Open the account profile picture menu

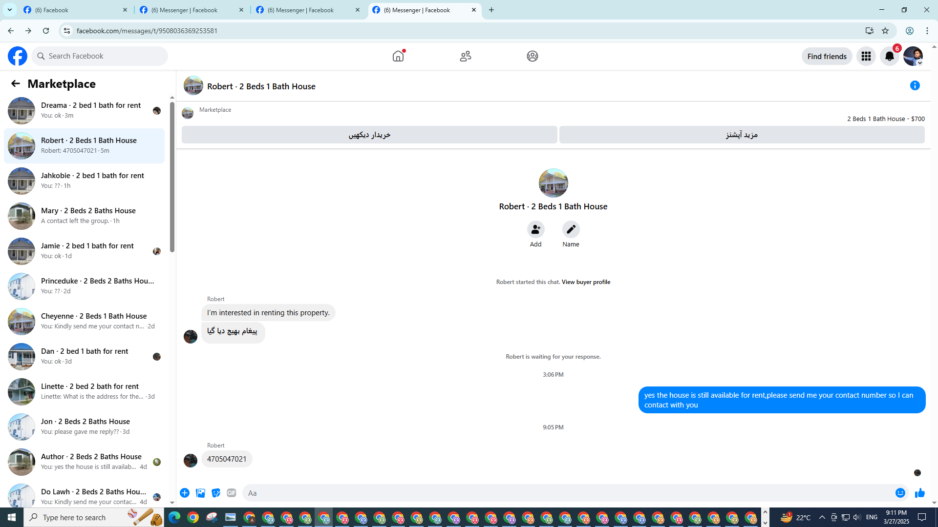pos(913,56)
